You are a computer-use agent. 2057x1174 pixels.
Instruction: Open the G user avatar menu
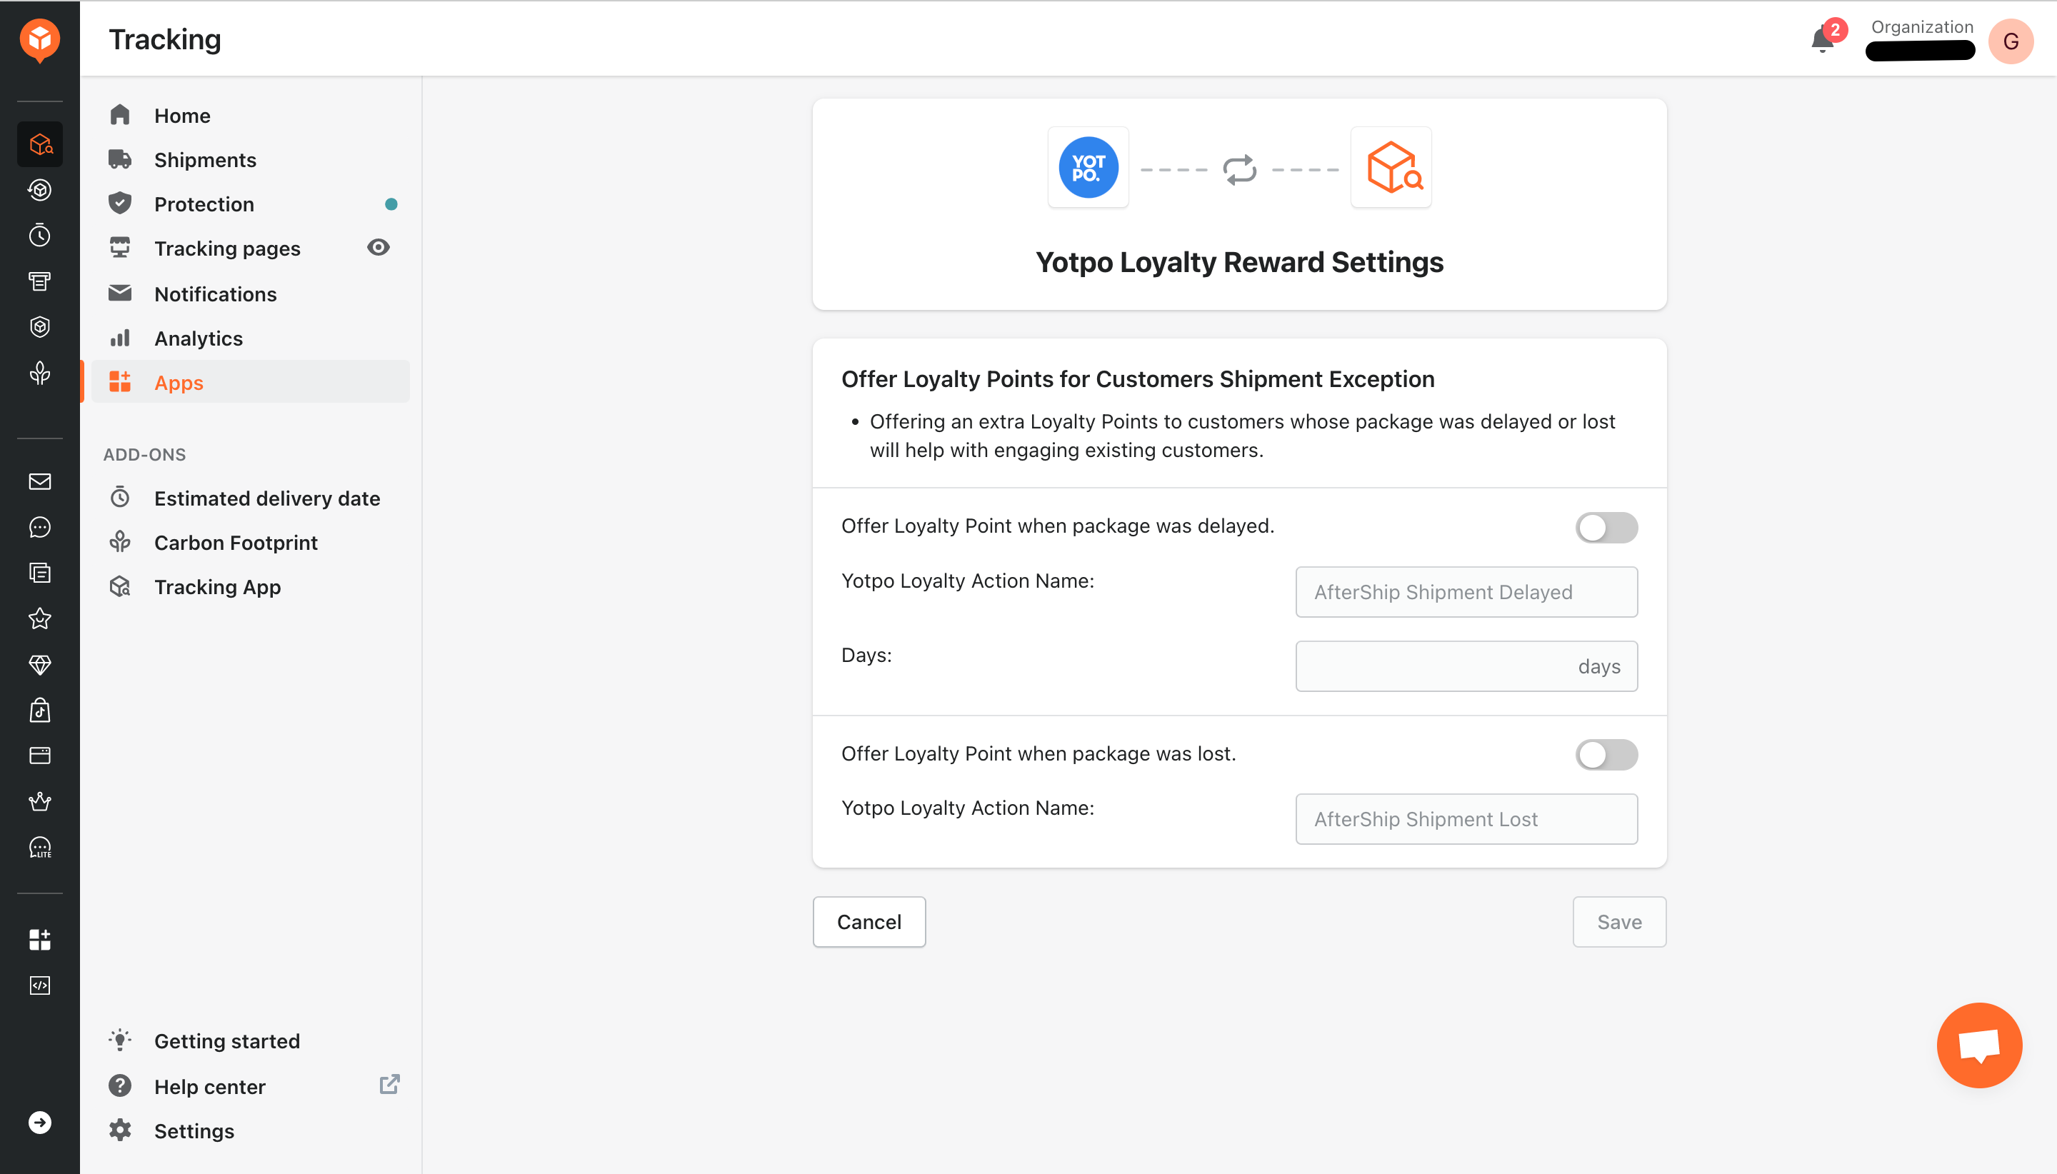(x=2011, y=40)
